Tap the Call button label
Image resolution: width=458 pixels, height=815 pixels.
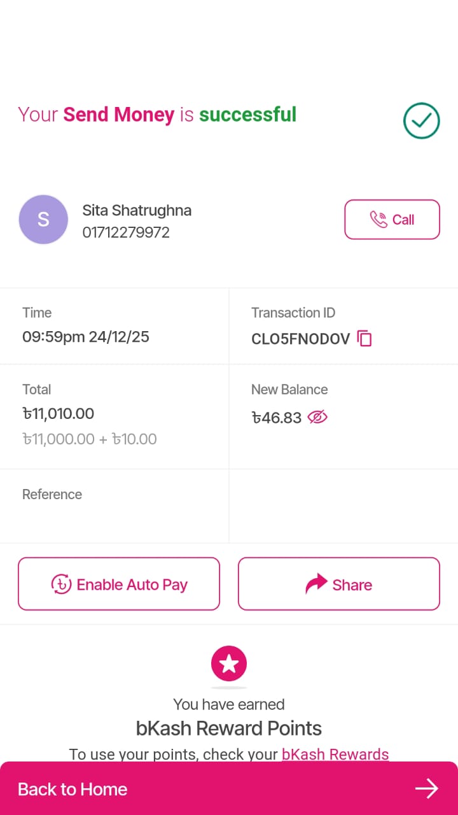pyautogui.click(x=403, y=220)
